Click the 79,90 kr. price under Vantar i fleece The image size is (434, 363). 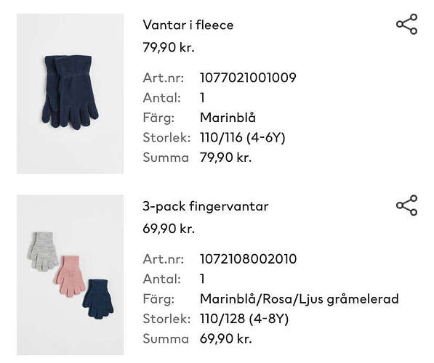[x=169, y=47]
